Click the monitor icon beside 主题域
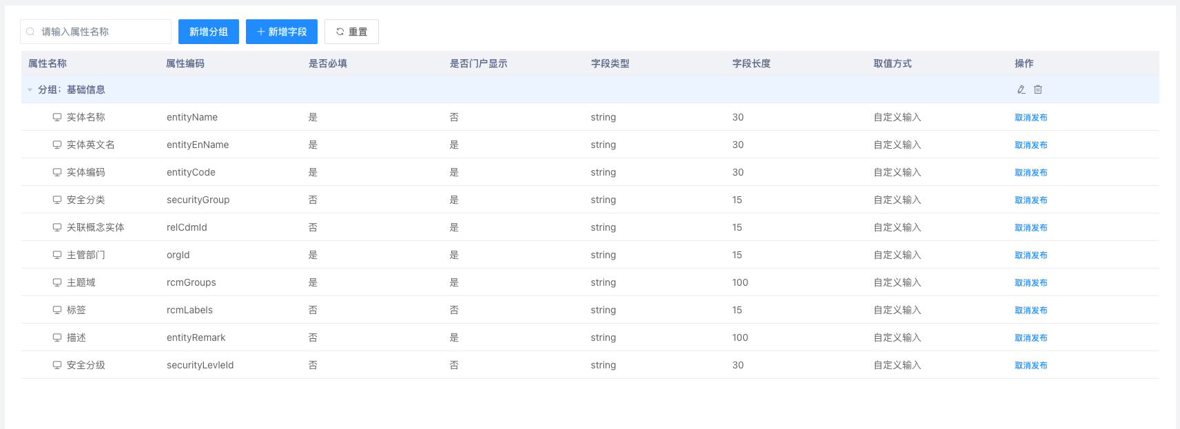The width and height of the screenshot is (1180, 429). (x=57, y=282)
